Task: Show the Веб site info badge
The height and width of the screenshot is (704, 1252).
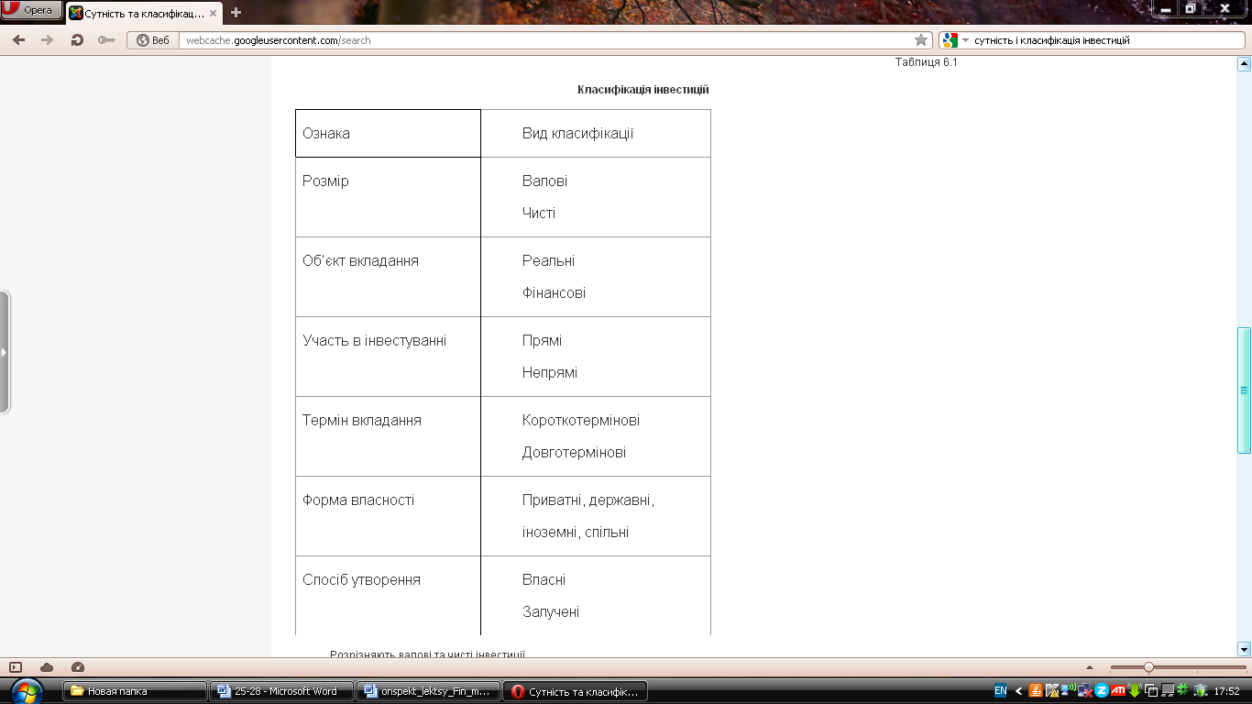Action: coord(153,40)
